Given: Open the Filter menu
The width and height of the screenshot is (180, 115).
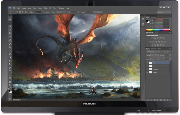Looking at the screenshot, I should 46,8.
